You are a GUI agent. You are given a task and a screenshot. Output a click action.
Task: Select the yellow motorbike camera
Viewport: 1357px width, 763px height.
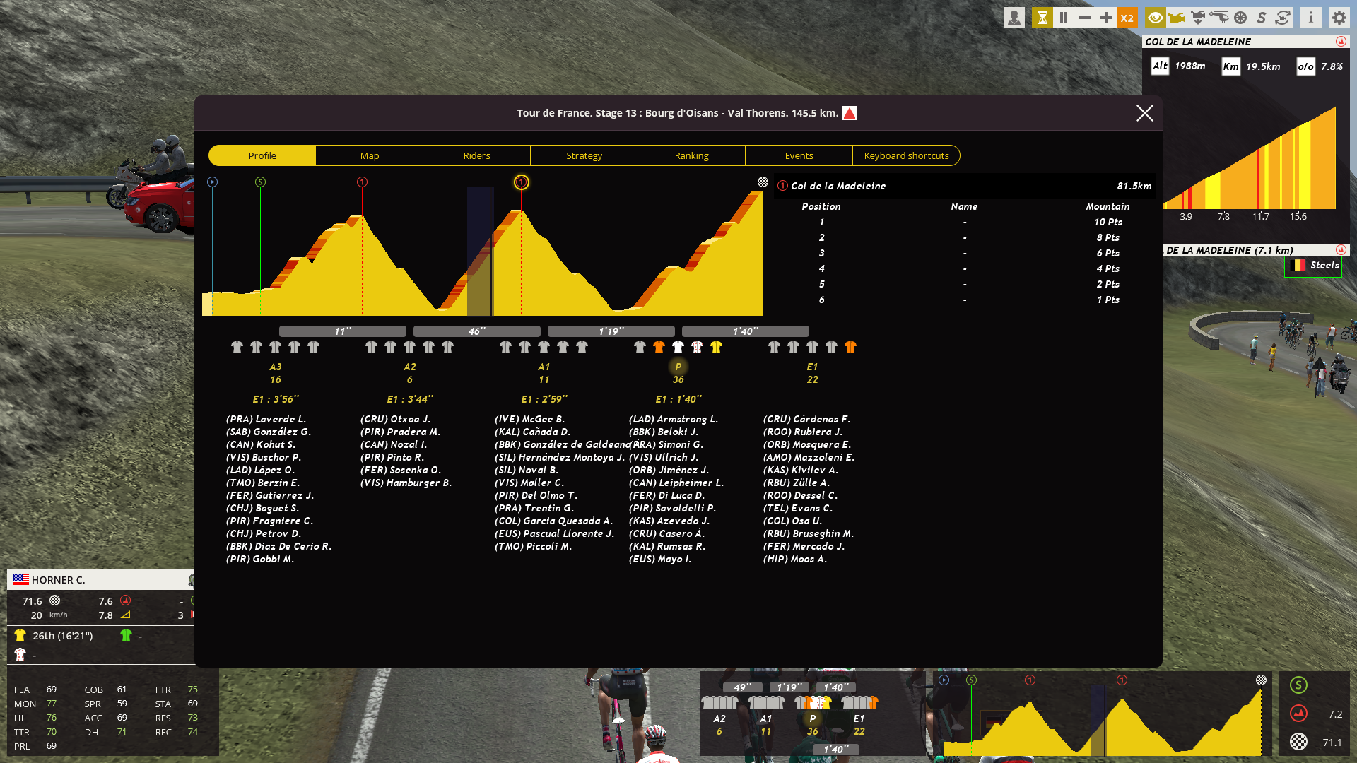pos(1177,18)
